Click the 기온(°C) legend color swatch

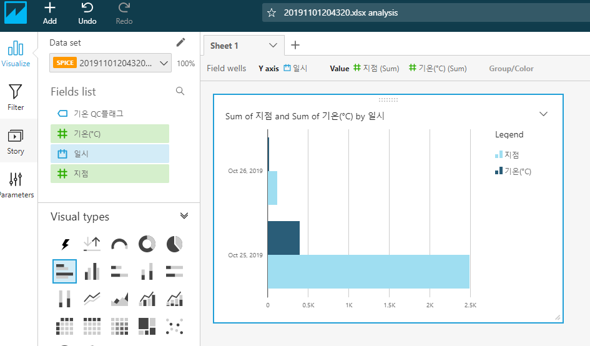tap(499, 171)
